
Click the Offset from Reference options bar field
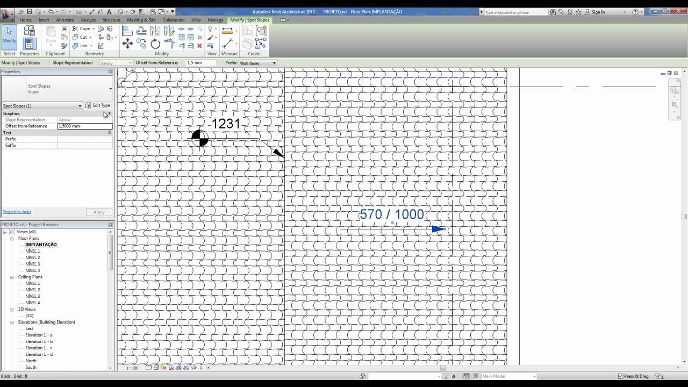pyautogui.click(x=201, y=63)
